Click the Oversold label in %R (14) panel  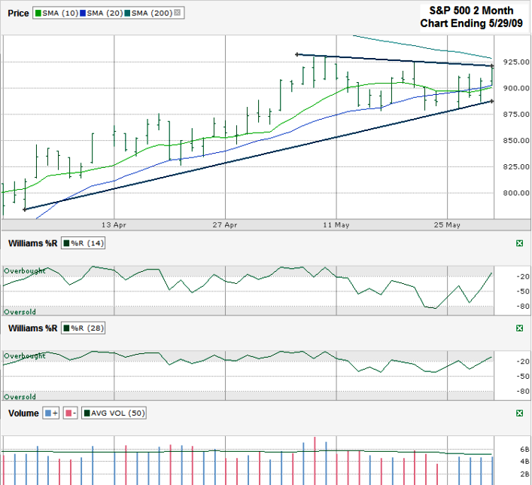(x=20, y=312)
